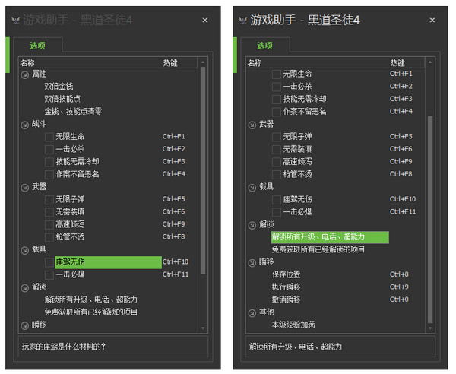Select 免费获取所有已经解锁的项目 in right window
The width and height of the screenshot is (456, 374).
pos(318,249)
